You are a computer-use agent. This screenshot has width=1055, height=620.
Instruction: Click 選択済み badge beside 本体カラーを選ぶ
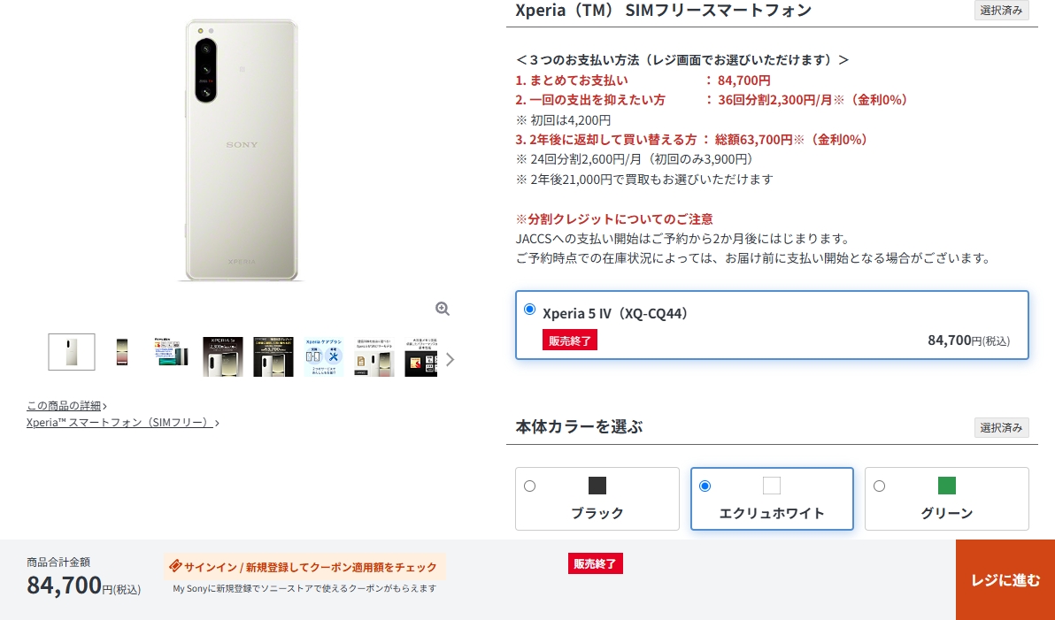1001,428
